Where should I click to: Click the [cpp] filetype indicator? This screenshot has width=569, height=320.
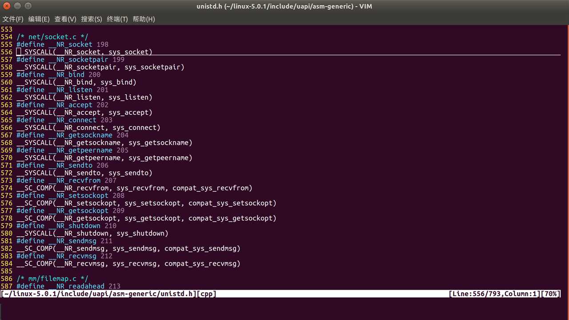(x=206, y=294)
